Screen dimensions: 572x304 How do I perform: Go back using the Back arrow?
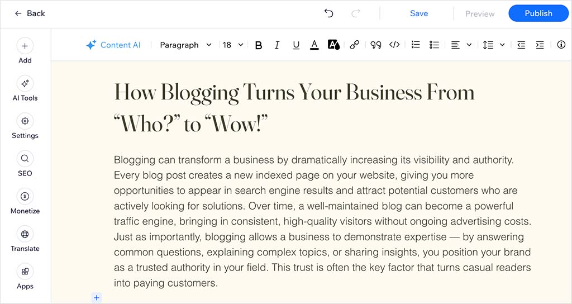30,13
